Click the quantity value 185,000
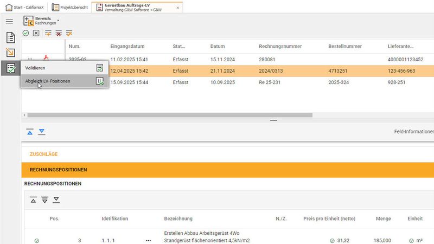Image resolution: width=434 pixels, height=244 pixels. coord(382,241)
